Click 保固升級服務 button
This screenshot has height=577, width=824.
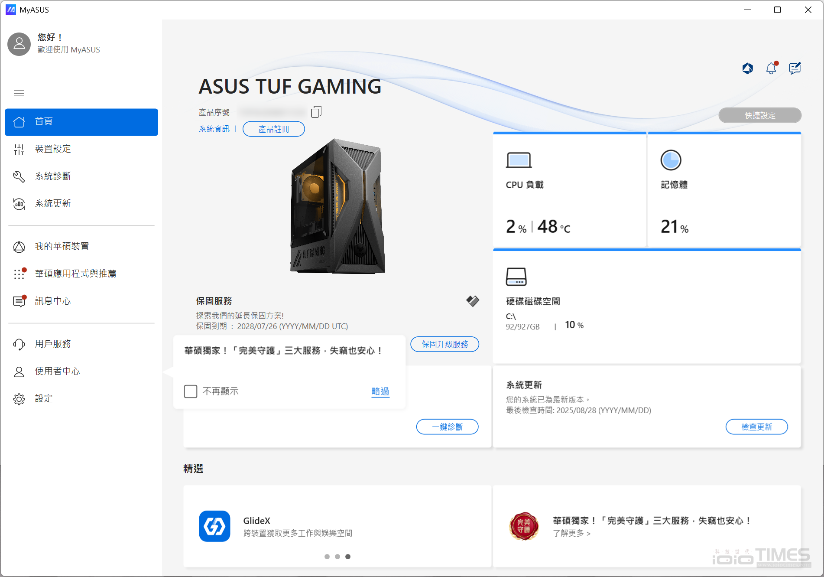pos(445,344)
